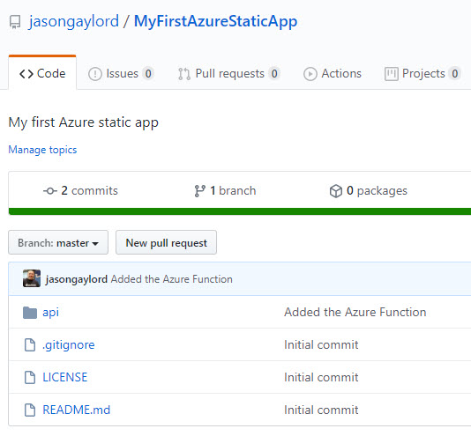Click the green language bar
This screenshot has height=436, width=471.
pos(240,211)
